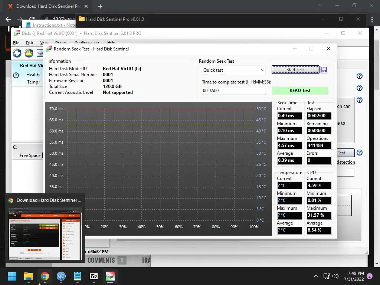Open 7-Zip from the taskbar
This screenshot has width=380, height=285.
(94, 276)
